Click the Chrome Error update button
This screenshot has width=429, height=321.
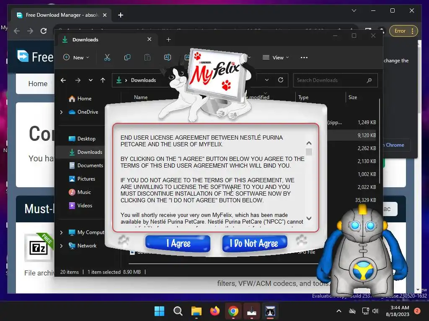pyautogui.click(x=403, y=31)
